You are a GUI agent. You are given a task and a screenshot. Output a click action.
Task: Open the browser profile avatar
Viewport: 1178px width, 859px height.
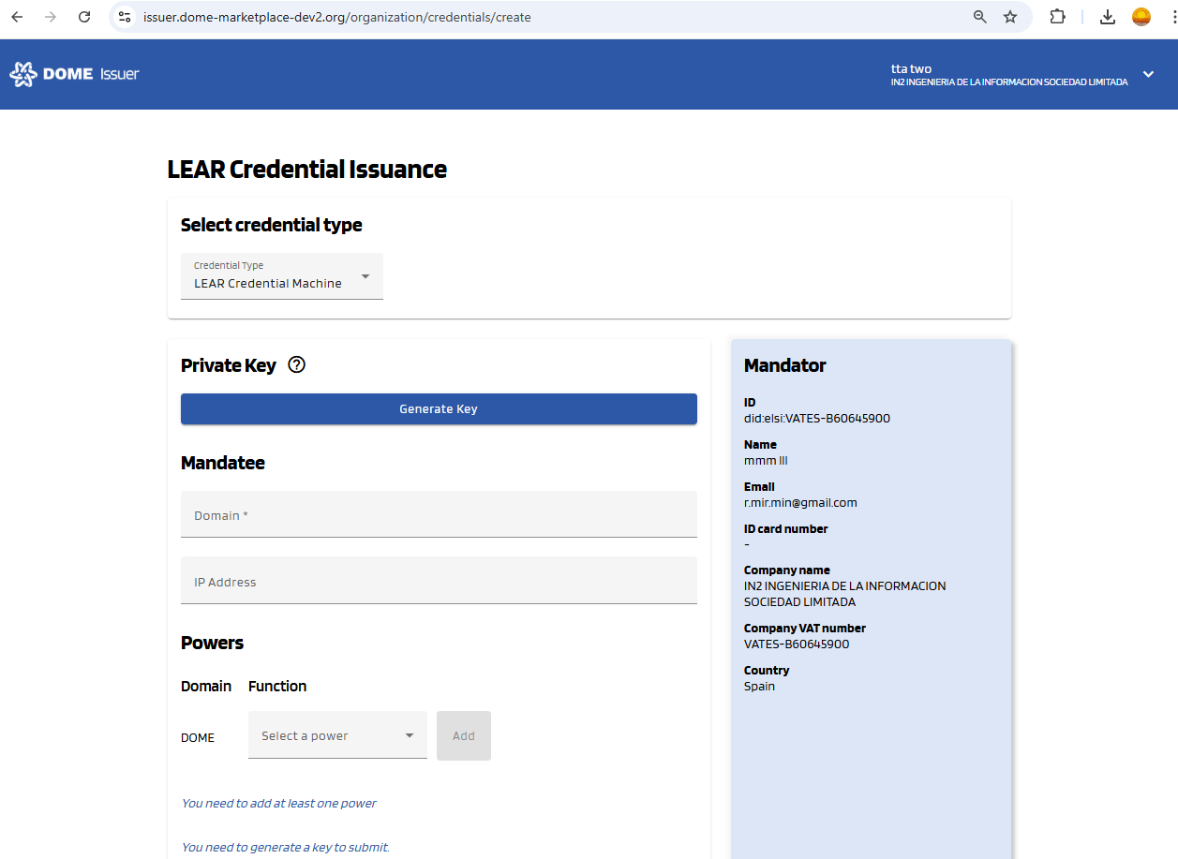coord(1141,17)
